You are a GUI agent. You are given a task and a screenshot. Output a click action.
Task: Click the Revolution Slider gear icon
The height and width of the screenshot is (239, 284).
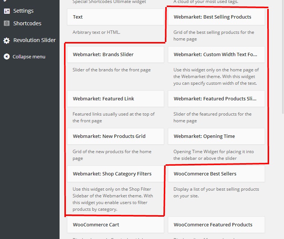tap(7, 41)
